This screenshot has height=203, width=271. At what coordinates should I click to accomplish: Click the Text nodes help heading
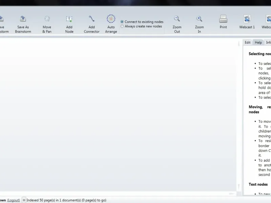point(258,184)
